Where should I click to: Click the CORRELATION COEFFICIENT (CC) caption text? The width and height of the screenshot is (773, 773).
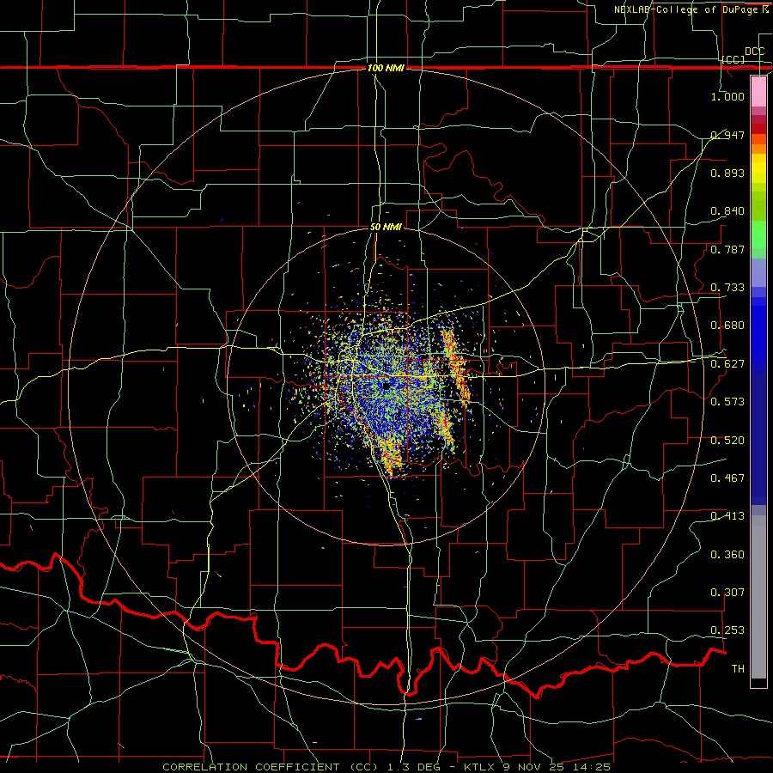271,767
